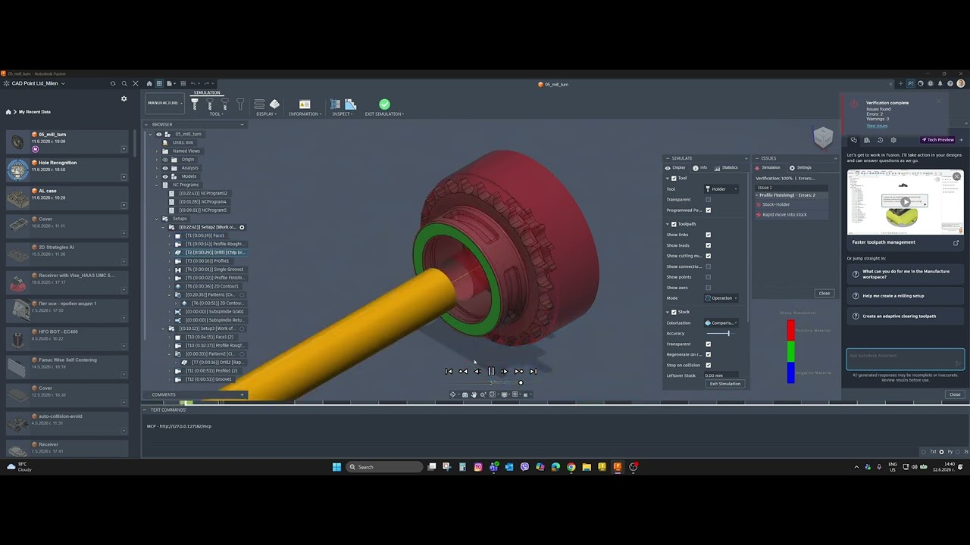This screenshot has width=970, height=545.
Task: Toggle visibility eye of Analysis folder
Action: [x=165, y=168]
